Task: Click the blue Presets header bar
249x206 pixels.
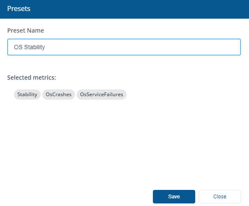Action: tap(125, 9)
